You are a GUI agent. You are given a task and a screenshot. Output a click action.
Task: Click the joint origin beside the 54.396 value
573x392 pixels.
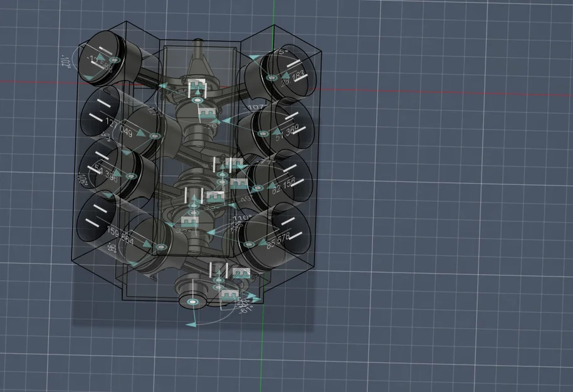coord(131,176)
